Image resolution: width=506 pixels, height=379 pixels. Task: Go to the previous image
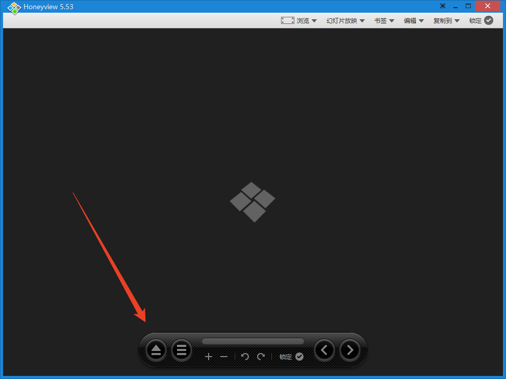click(x=324, y=350)
